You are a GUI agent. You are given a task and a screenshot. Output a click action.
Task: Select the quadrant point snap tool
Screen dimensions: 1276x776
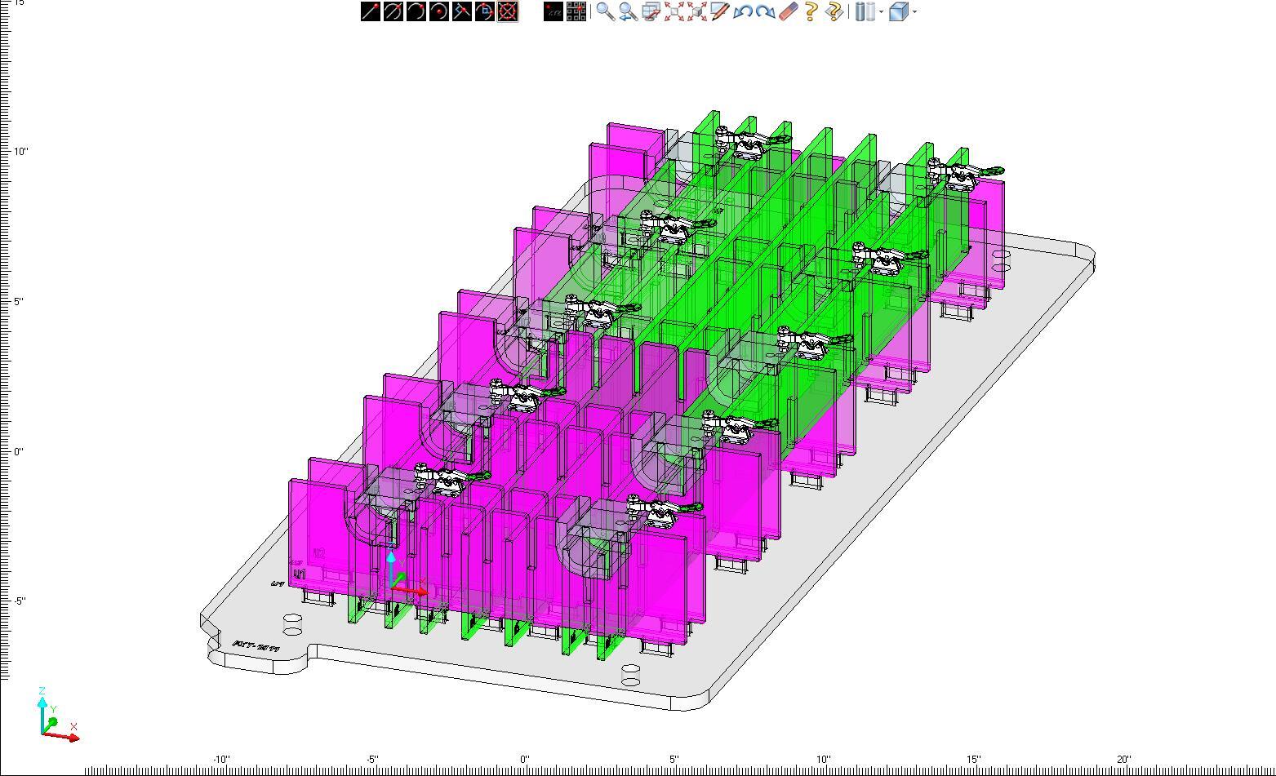tap(483, 11)
